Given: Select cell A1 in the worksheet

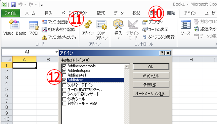Looking at the screenshot, I should (x=24, y=65).
